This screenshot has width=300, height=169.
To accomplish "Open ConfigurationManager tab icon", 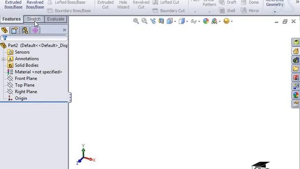I will (x=25, y=30).
